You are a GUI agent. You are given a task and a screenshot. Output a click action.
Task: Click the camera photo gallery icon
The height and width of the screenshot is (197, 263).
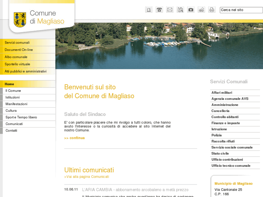pyautogui.click(x=191, y=9)
